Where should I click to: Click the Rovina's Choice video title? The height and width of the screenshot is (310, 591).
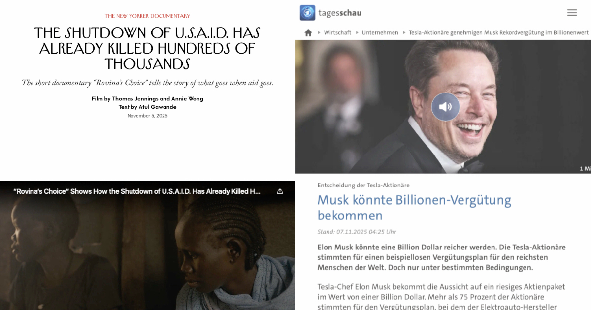pyautogui.click(x=137, y=191)
